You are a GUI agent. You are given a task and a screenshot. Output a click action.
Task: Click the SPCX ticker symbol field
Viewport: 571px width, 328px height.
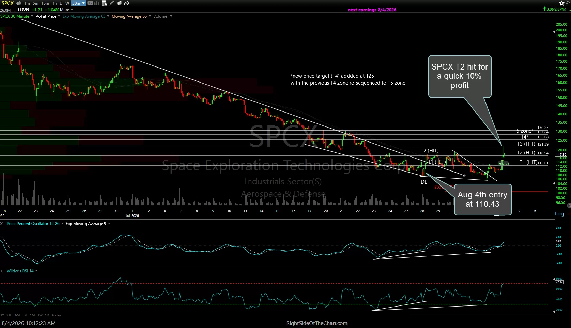coord(7,3)
